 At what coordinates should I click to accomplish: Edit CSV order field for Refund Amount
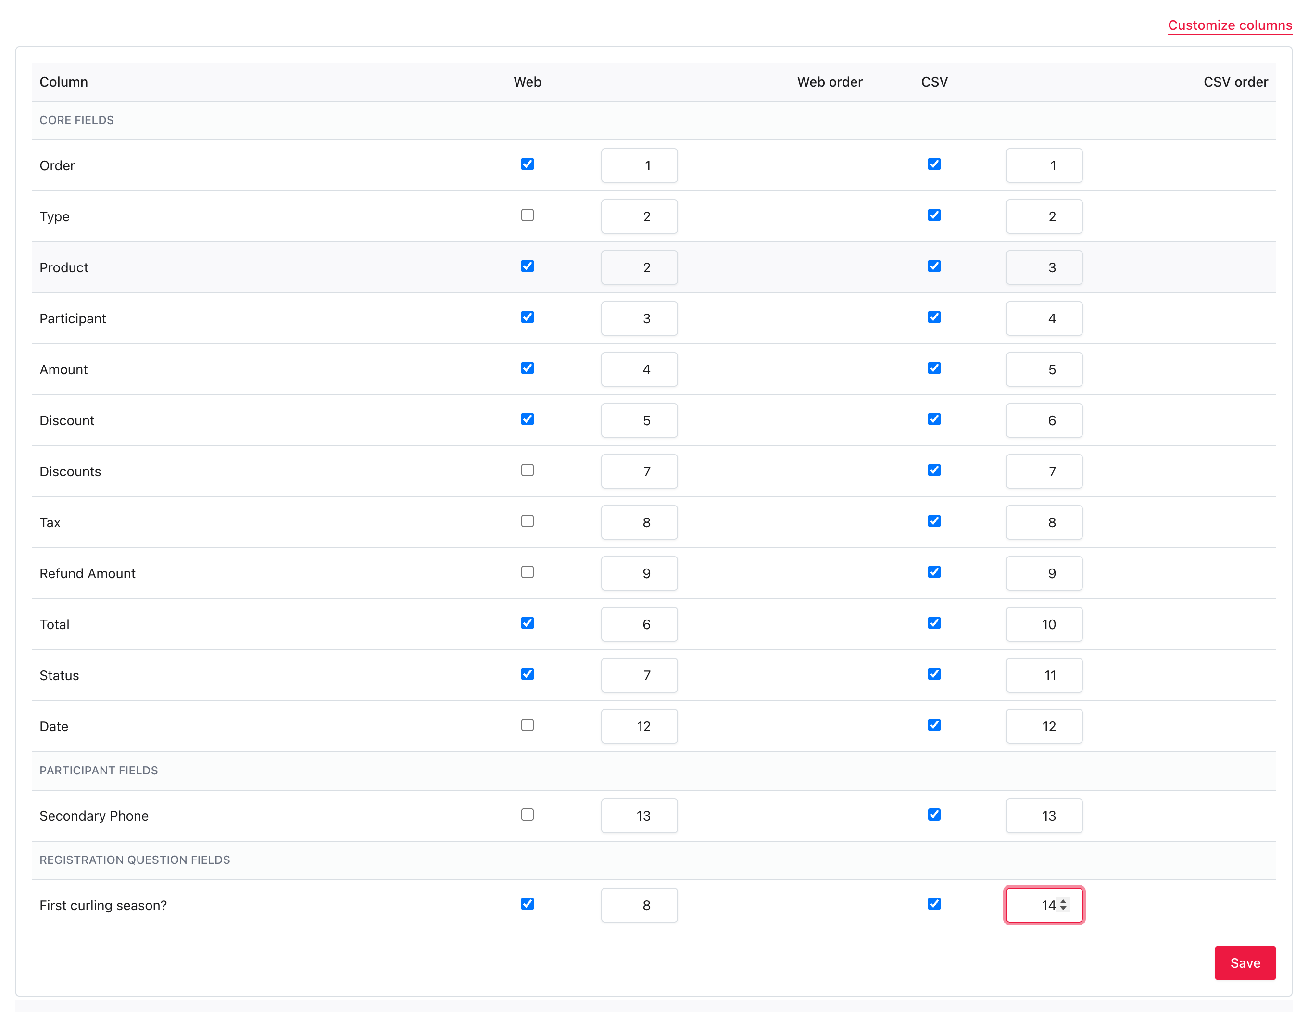pyautogui.click(x=1044, y=573)
